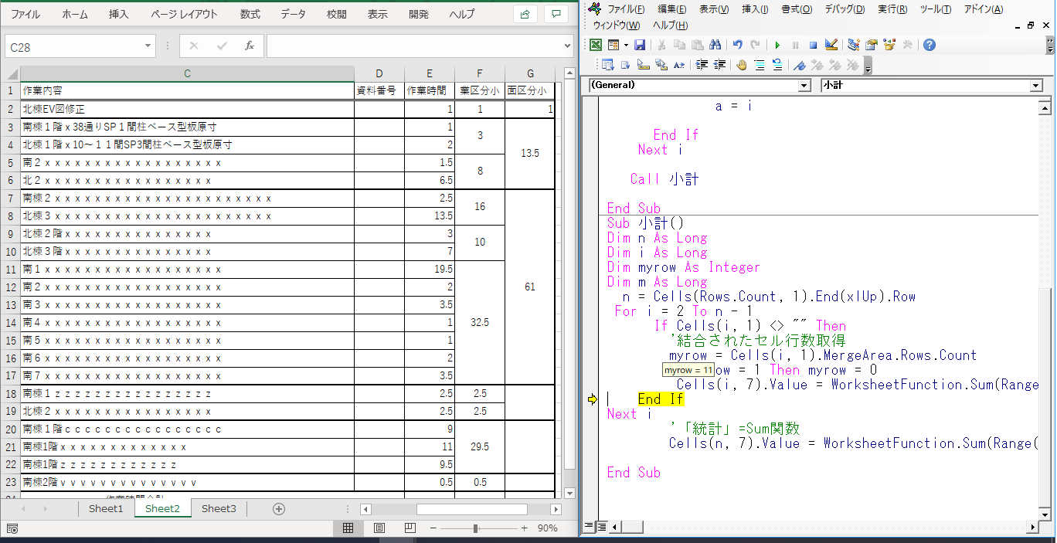Switch to the Sheet1 worksheet tab

[106, 508]
